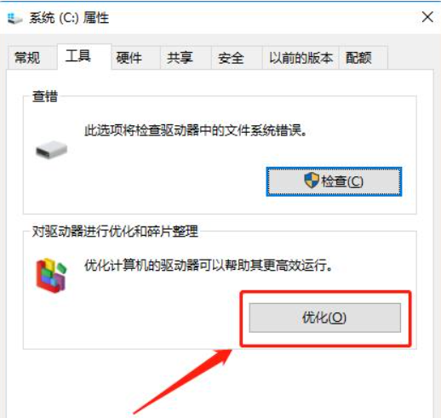Click the red arrow pointing to 优化

point(183,381)
